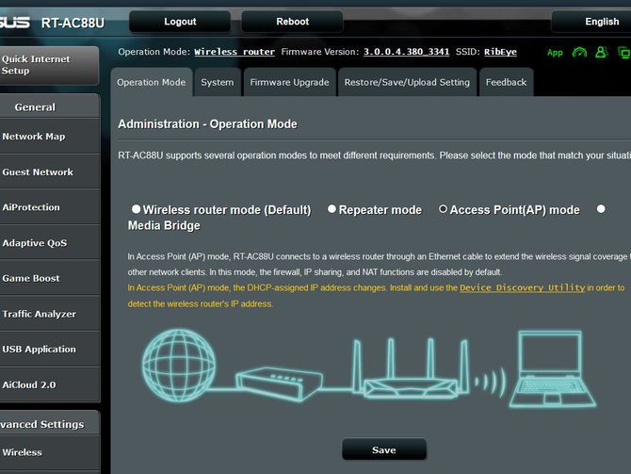Click the Advanced Settings section header
The height and width of the screenshot is (474, 631).
click(x=49, y=424)
